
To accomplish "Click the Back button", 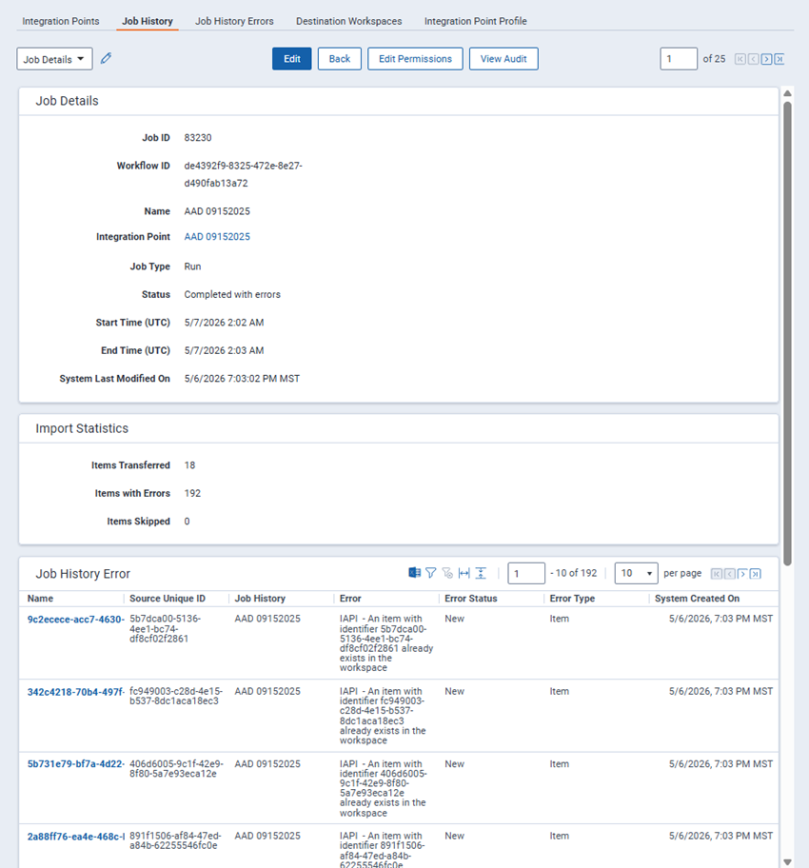I will pyautogui.click(x=340, y=59).
